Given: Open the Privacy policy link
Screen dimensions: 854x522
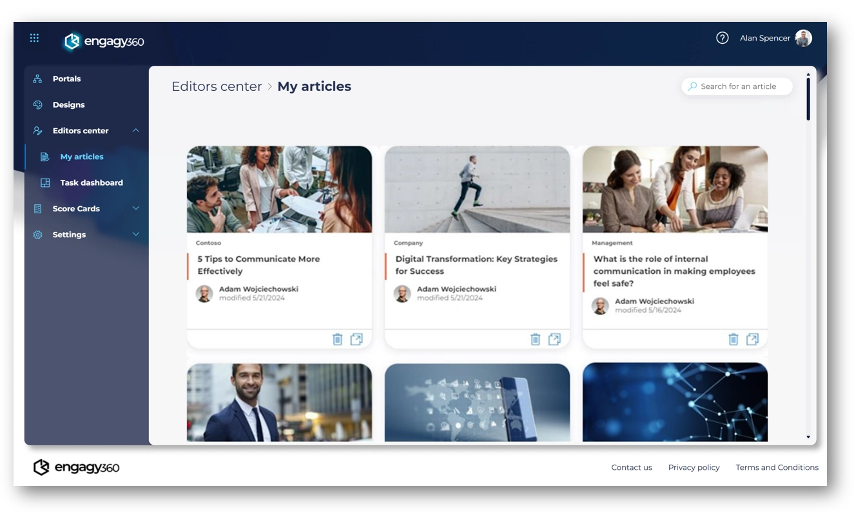Looking at the screenshot, I should [x=694, y=467].
